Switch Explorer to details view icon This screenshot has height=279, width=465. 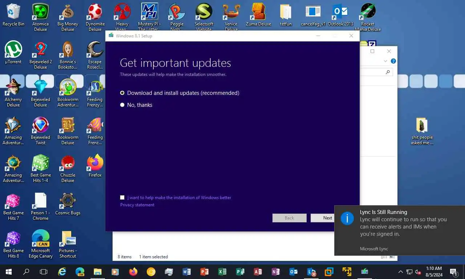coord(384,257)
